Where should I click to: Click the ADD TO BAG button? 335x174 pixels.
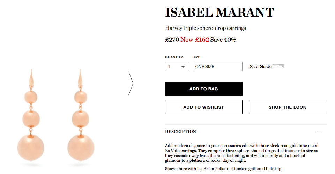(x=203, y=89)
